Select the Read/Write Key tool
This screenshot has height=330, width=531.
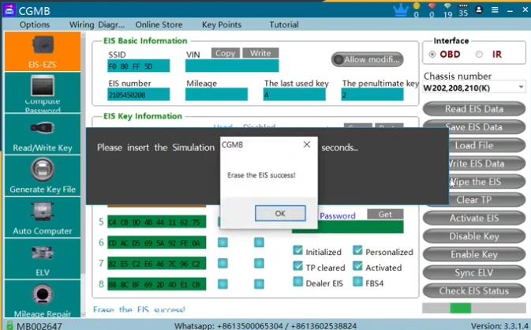tap(41, 134)
